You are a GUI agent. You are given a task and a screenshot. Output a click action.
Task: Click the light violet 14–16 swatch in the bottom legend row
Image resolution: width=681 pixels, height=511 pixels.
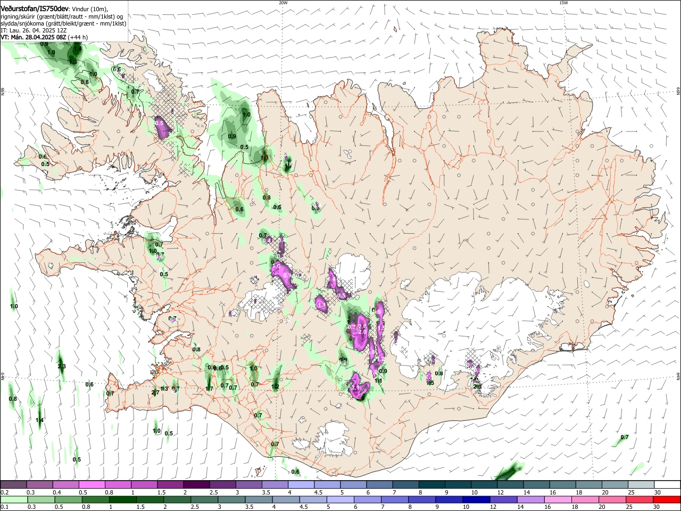click(530, 499)
